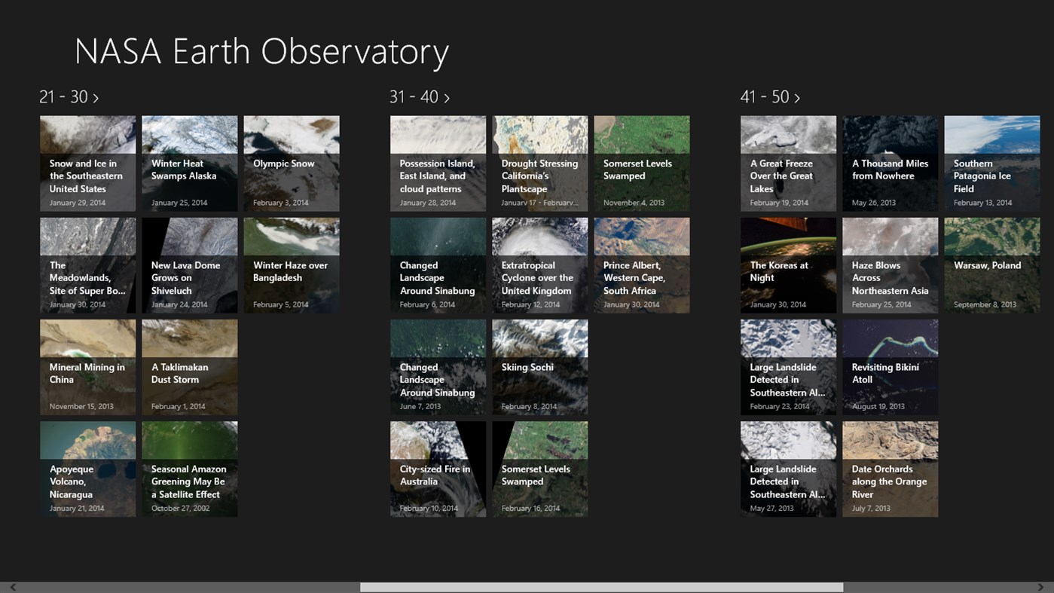View the "Skiing Sochi" image
This screenshot has width=1054, height=593.
pos(539,367)
